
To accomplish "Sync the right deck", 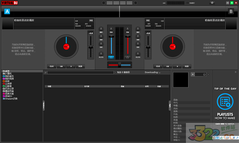I will [187, 66].
